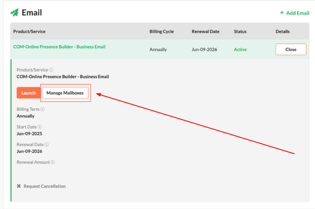
Task: Click the info icon next to Product/Service
Action: [x=51, y=70]
